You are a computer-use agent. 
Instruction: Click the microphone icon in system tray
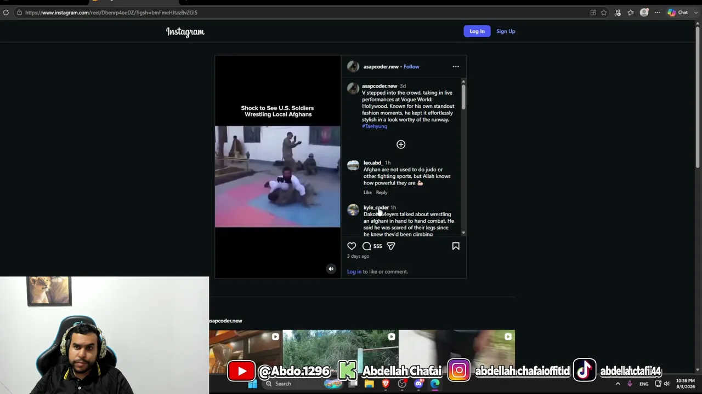pos(630,384)
